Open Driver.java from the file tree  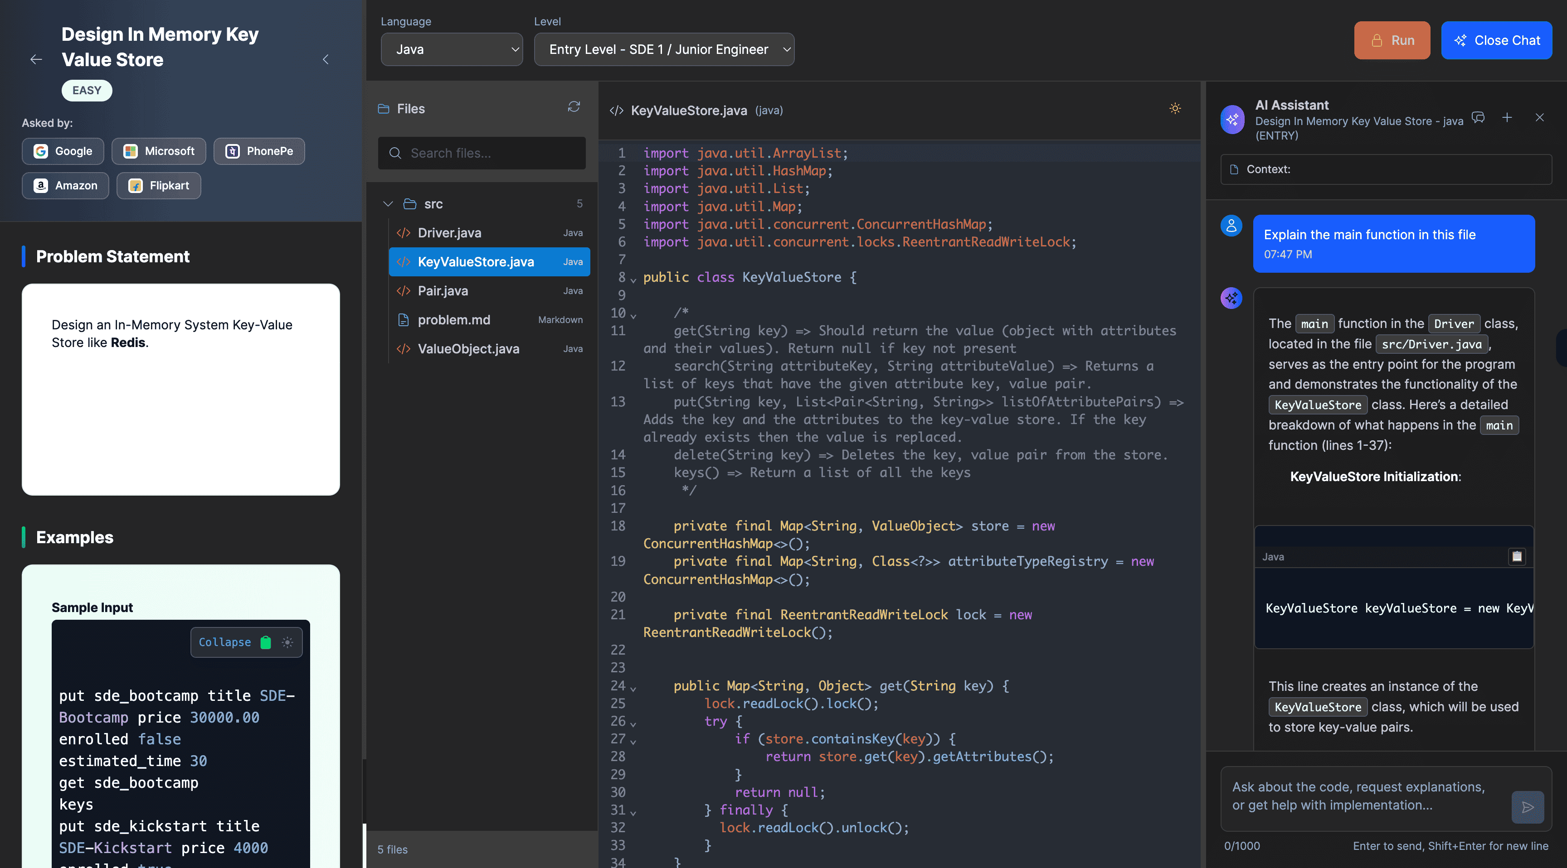click(x=448, y=232)
